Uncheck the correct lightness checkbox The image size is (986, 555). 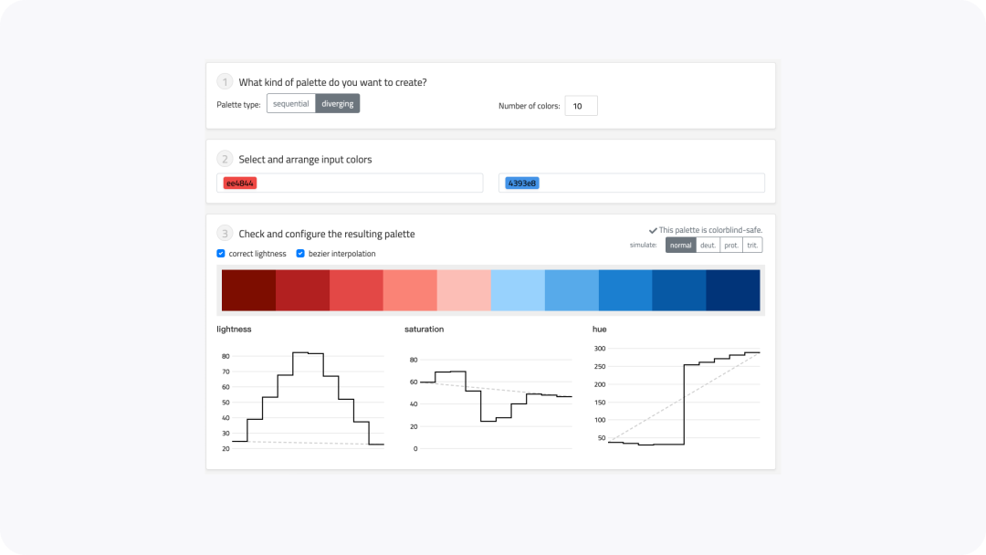pos(221,253)
